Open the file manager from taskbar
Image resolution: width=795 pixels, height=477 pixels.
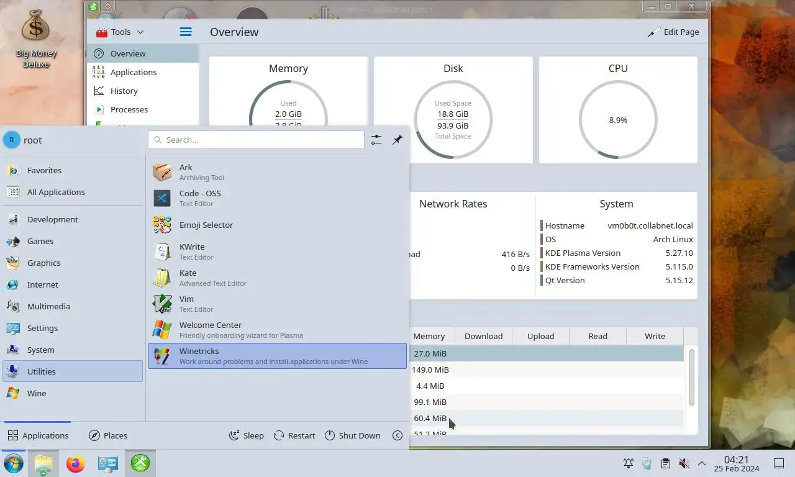coord(43,463)
